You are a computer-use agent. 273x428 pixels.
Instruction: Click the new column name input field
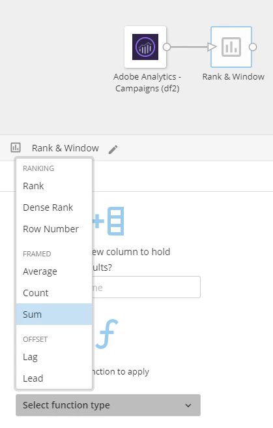pyautogui.click(x=147, y=287)
